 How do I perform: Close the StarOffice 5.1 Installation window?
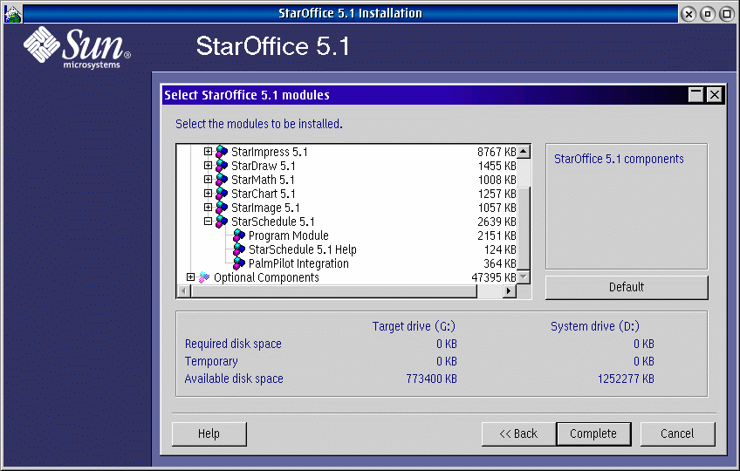[689, 14]
